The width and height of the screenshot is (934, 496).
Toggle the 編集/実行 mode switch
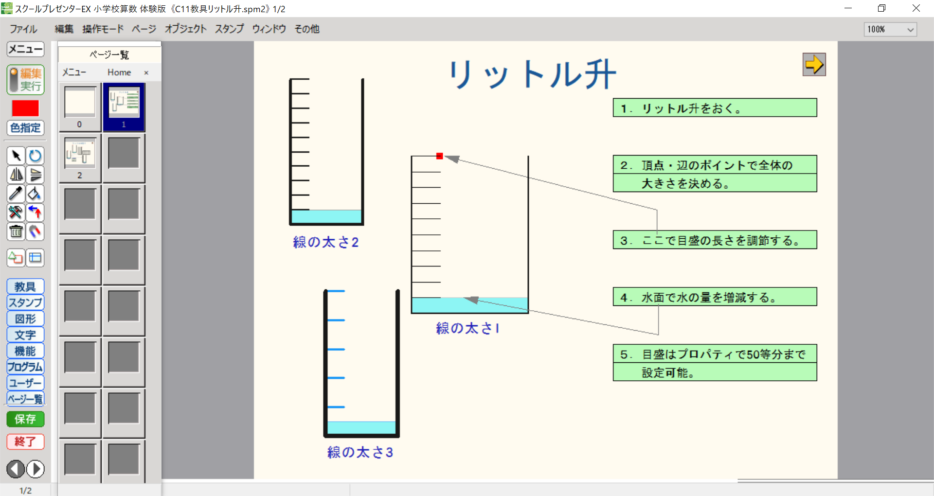[x=25, y=80]
